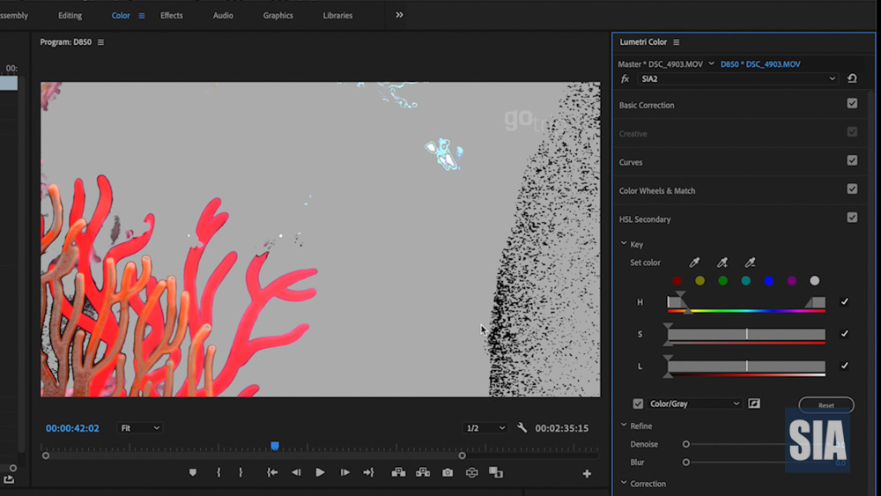Collapse the Correction section

coord(624,483)
